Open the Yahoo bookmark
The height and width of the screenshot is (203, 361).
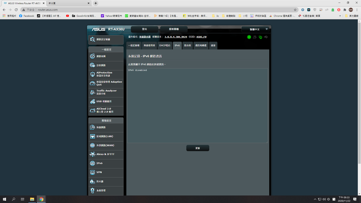coord(111,16)
